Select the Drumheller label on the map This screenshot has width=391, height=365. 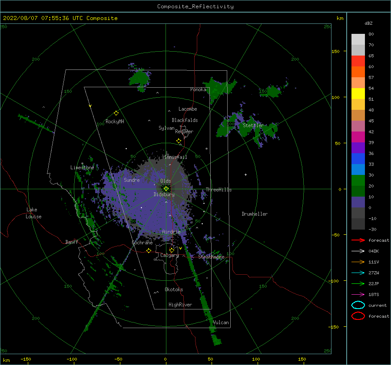coord(255,214)
